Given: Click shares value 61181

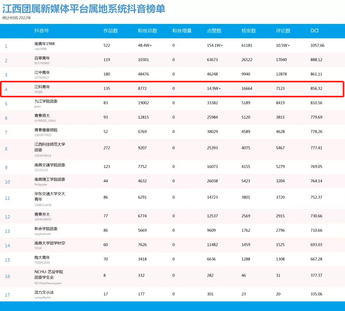Looking at the screenshot, I should [x=247, y=45].
